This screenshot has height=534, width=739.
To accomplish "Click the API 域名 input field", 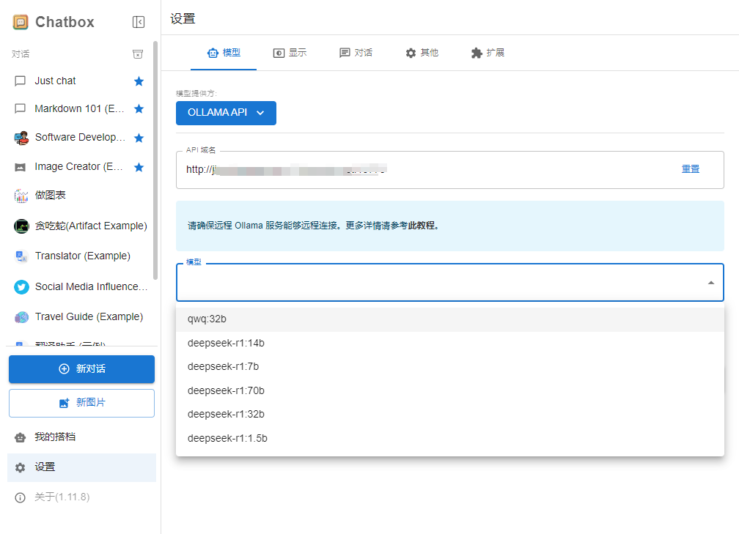I will coord(449,170).
